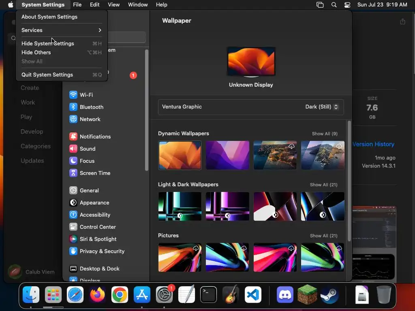Click Version History link in App Store
The height and width of the screenshot is (311, 415).
click(373, 144)
